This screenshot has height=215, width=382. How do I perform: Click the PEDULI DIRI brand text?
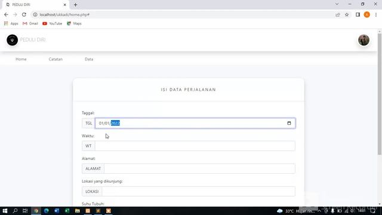tap(33, 40)
